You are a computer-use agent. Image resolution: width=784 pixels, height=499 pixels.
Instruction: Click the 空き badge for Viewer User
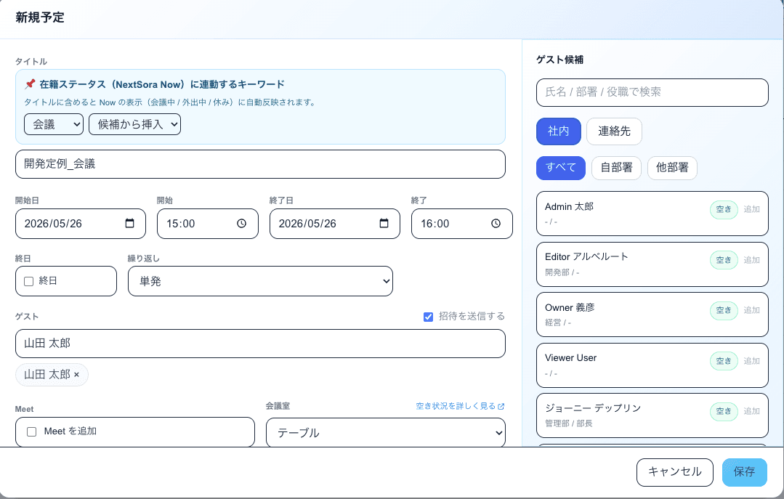(x=724, y=361)
